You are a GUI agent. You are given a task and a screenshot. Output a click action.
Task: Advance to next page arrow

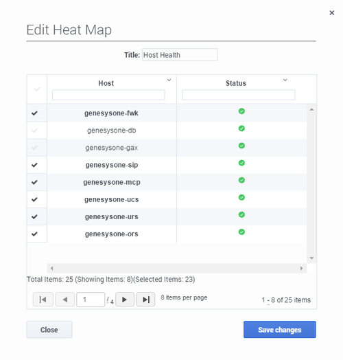click(x=125, y=300)
